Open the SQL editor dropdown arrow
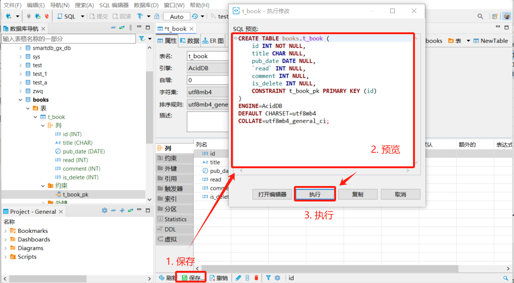 (x=83, y=16)
